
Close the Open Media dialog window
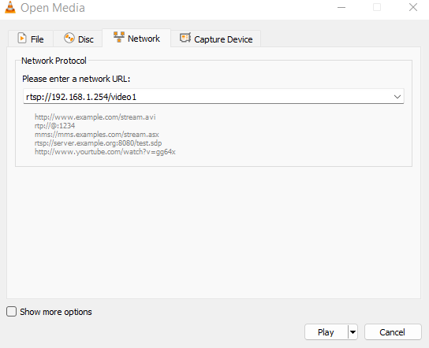[x=413, y=7]
